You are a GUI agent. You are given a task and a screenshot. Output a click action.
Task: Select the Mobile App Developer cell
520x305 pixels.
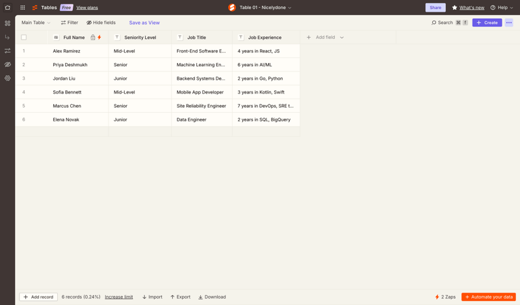tap(202, 92)
